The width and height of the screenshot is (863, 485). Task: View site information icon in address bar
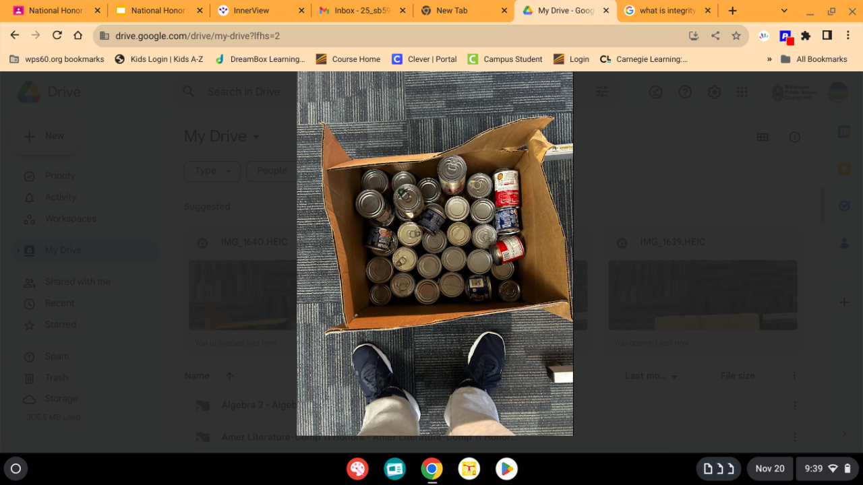[x=104, y=36]
